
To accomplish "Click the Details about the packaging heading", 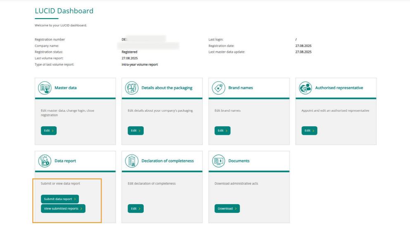I will tap(167, 88).
